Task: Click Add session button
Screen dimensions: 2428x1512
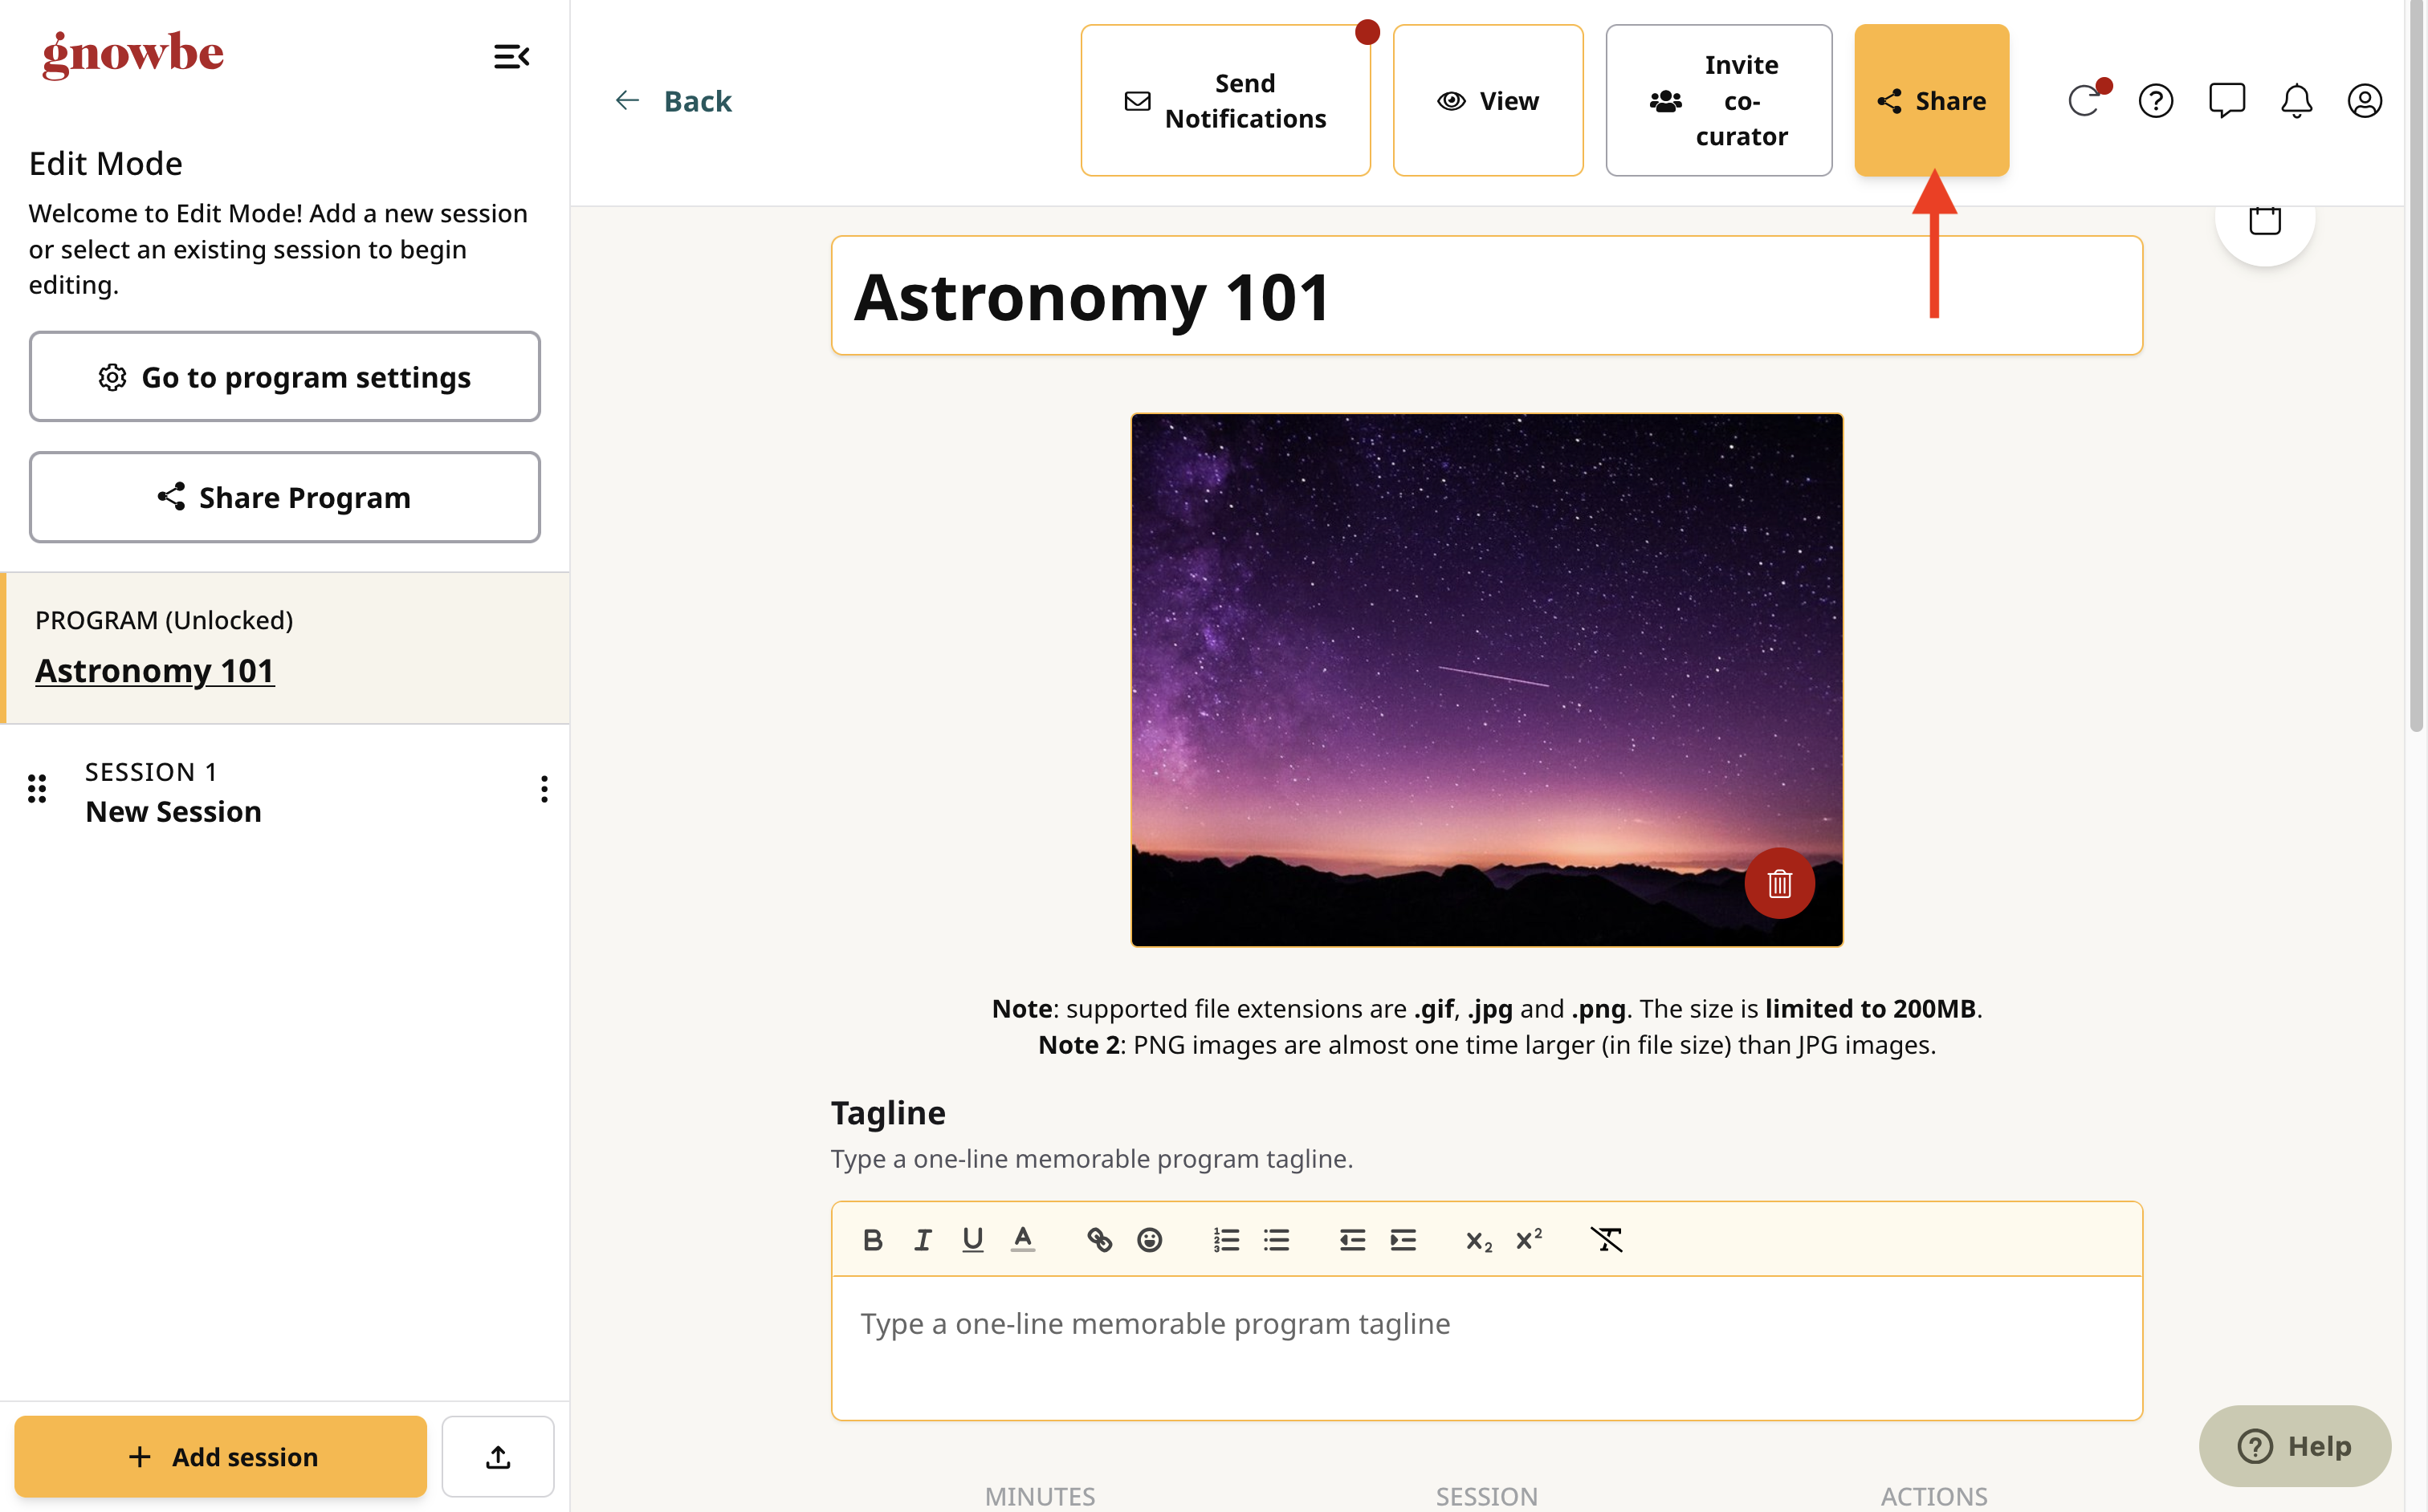Action: point(220,1456)
